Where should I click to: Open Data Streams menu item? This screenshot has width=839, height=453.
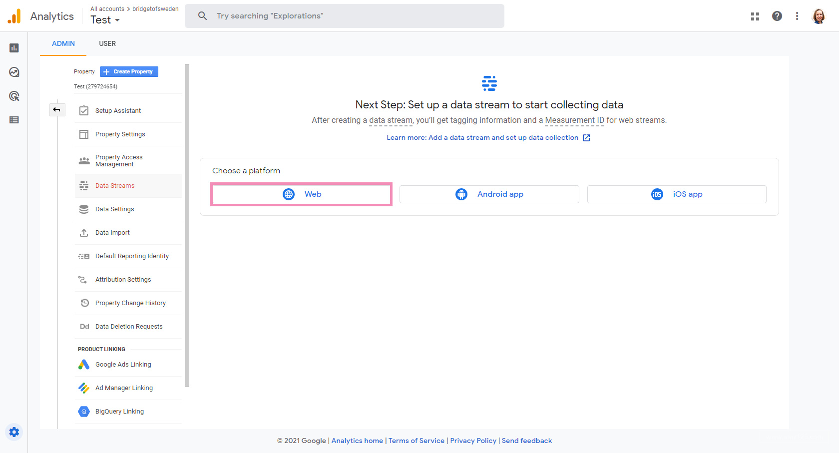(128, 186)
